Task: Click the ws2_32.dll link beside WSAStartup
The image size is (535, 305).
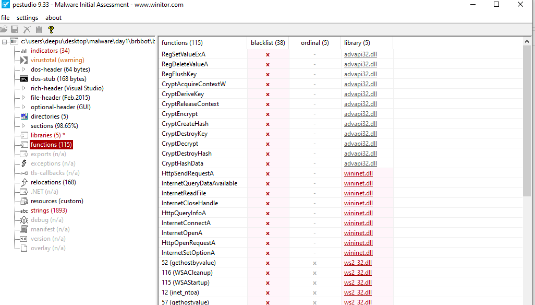Action: click(358, 282)
